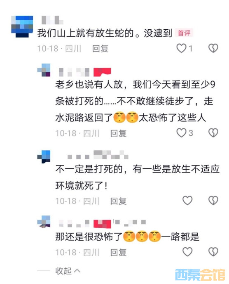Dislike the top comment with broken-heart icon
Image resolution: width=229 pixels, height=284 pixels.
(213, 48)
